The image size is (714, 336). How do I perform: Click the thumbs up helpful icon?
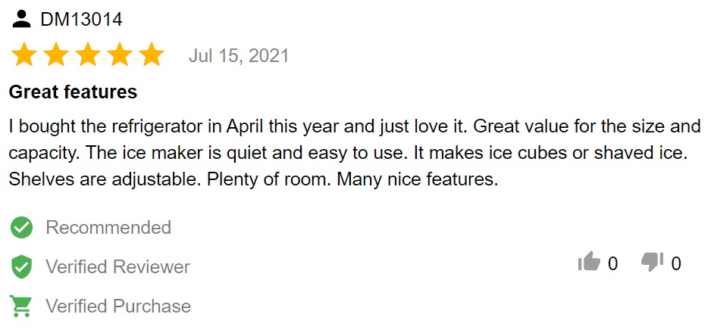(x=589, y=261)
